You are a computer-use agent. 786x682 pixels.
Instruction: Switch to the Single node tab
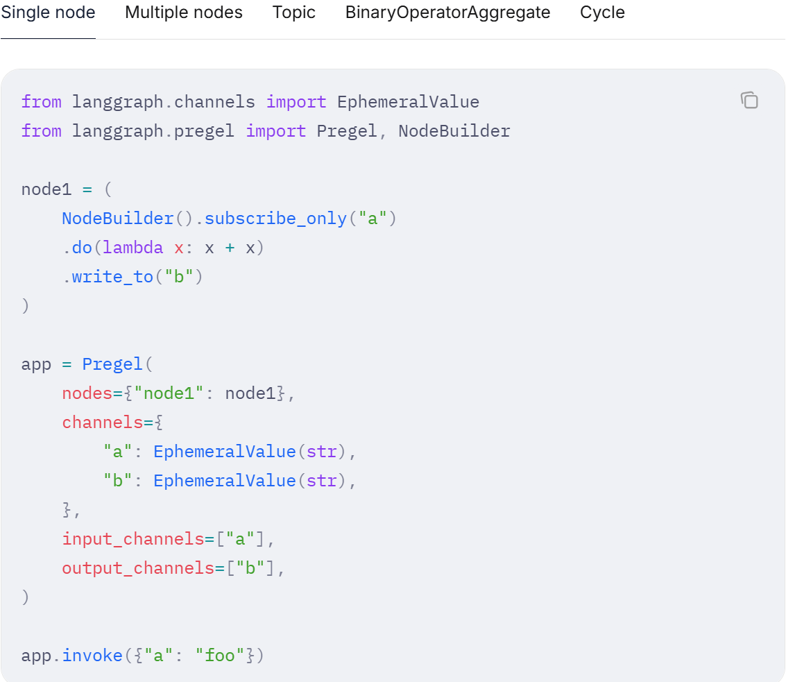[x=48, y=12]
